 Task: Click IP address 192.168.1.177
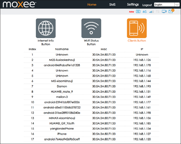coord(142,102)
